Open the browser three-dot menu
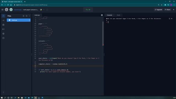 click(174, 5)
